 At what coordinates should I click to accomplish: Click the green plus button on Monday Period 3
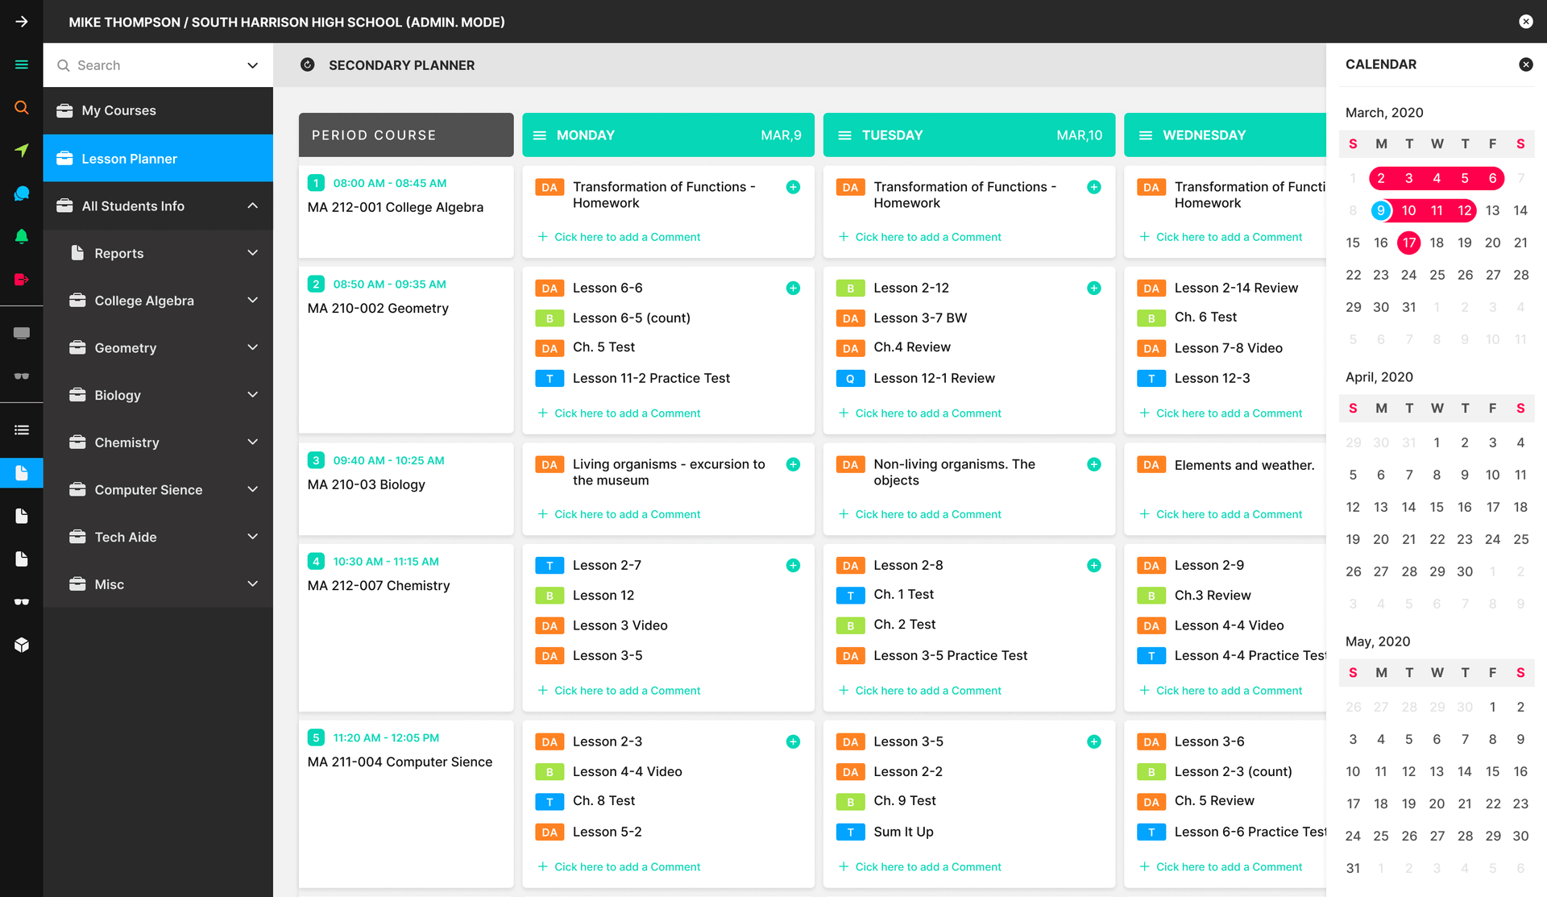794,463
